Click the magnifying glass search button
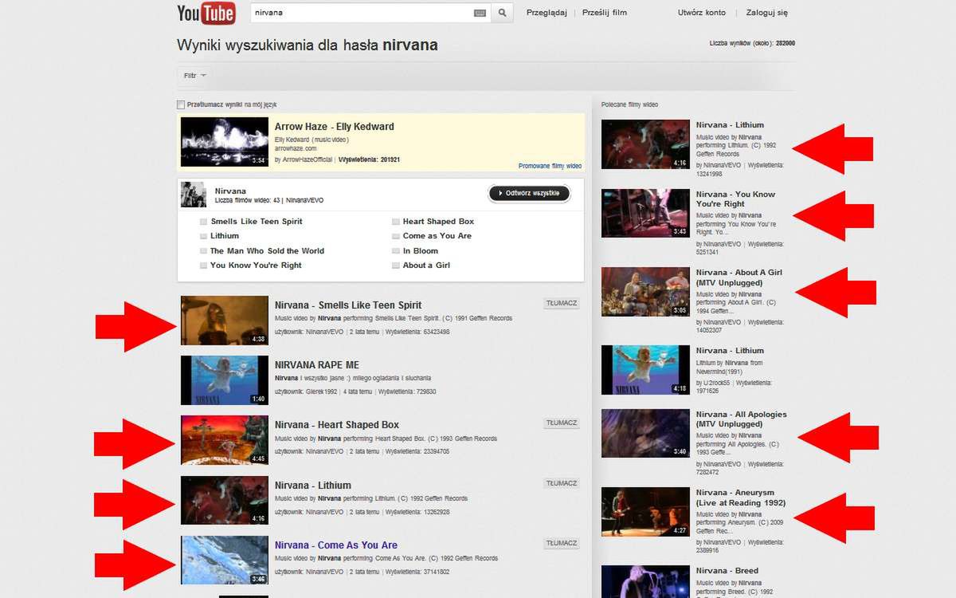This screenshot has width=956, height=598. (502, 13)
